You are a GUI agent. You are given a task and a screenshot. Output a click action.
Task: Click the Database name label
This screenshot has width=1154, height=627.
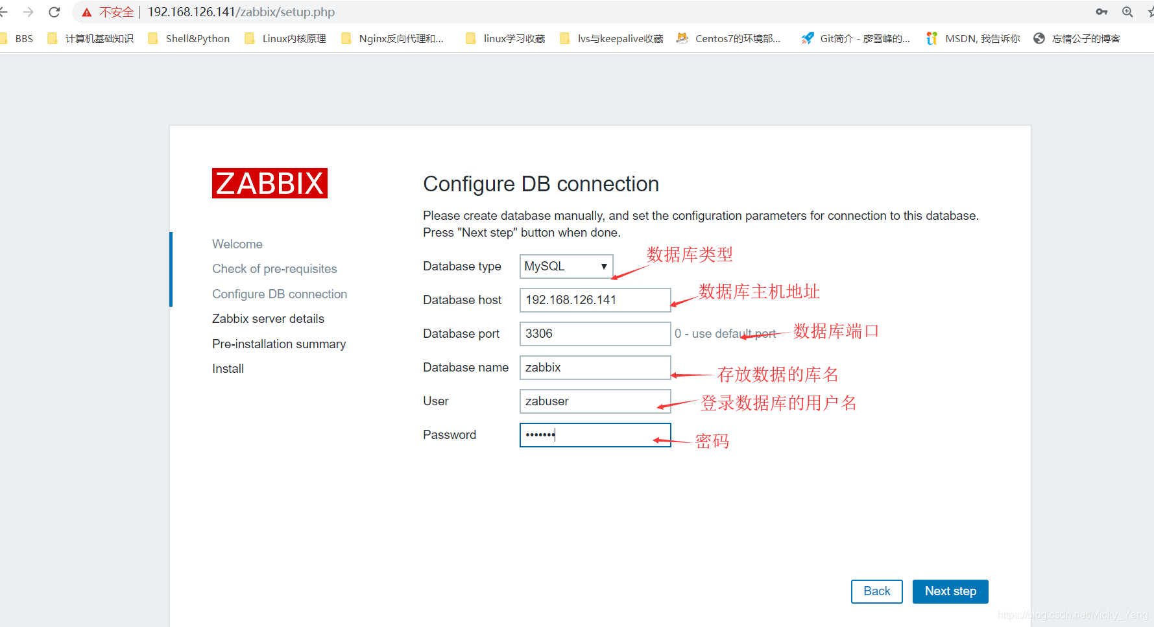click(466, 368)
